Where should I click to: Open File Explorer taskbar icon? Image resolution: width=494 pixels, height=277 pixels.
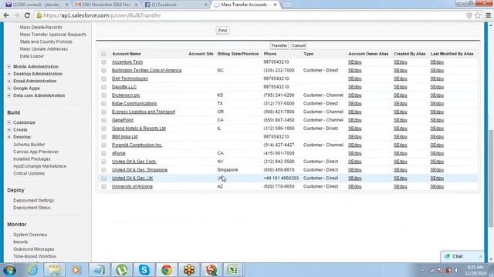(55, 270)
